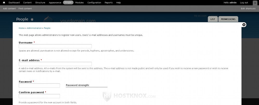Click the My account link behind overlay
Image resolution: width=259 pixels, height=105 pixels.
tap(200, 16)
